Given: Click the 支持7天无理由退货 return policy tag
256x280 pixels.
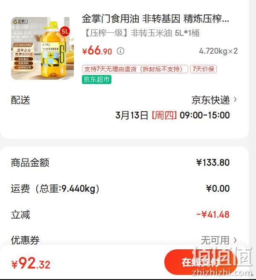Looking at the screenshot, I should [135, 69].
